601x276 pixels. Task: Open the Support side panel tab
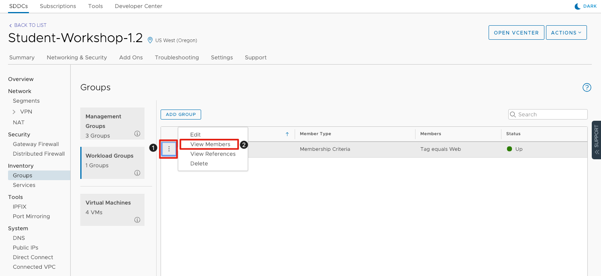pyautogui.click(x=596, y=140)
